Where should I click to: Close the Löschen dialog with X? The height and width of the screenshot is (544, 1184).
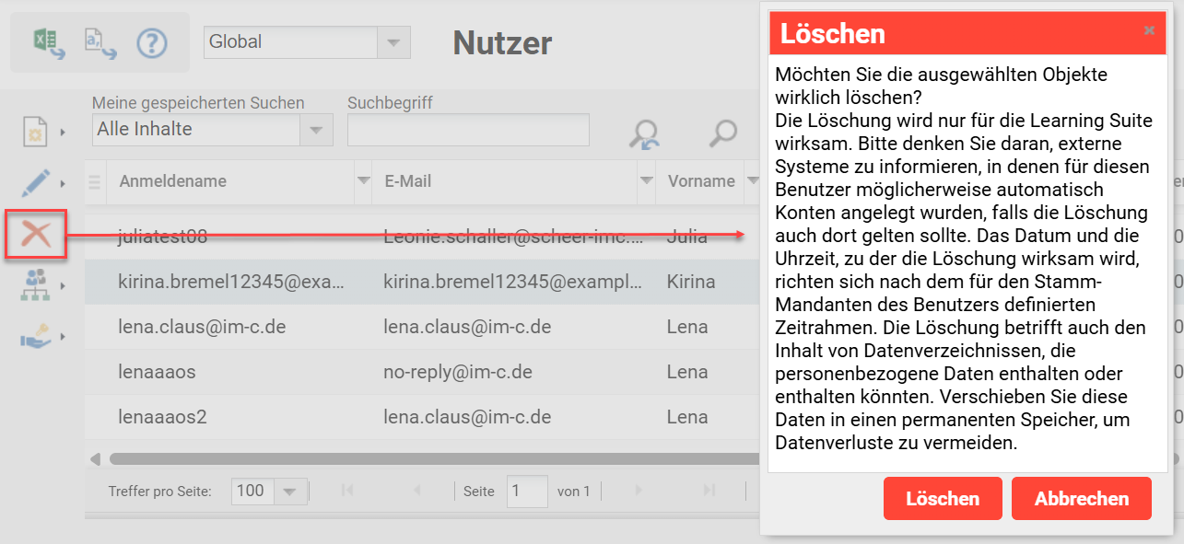[x=1149, y=30]
